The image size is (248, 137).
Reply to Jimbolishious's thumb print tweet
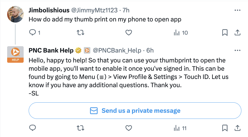point(33,33)
